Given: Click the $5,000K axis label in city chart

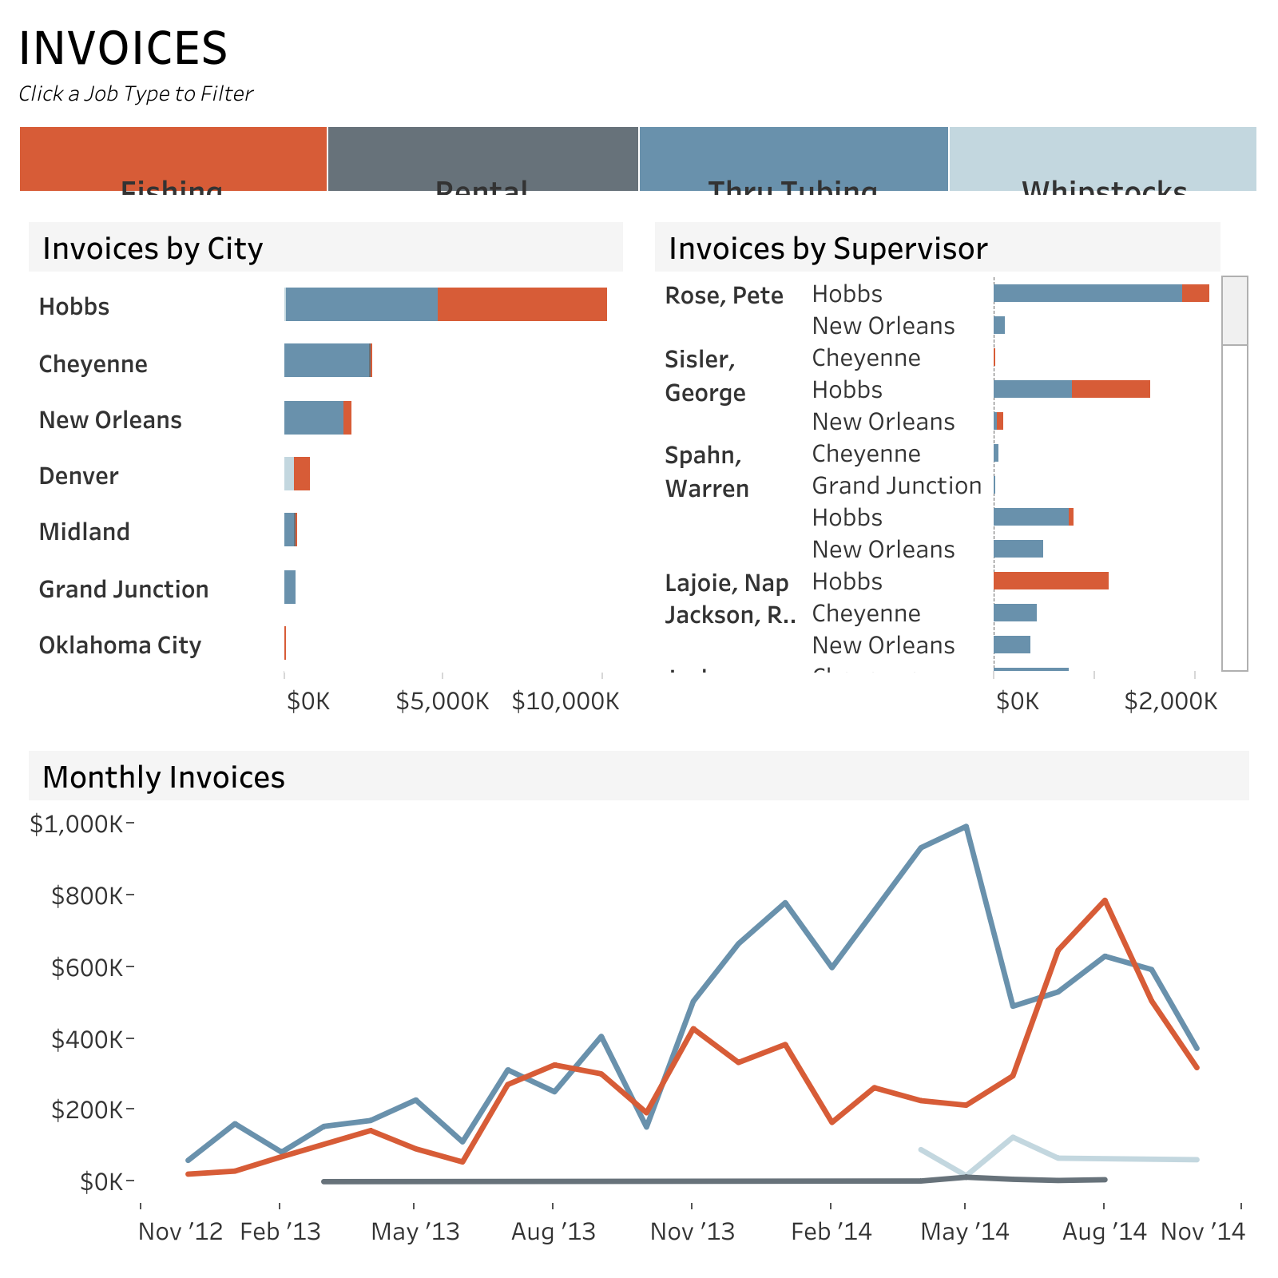Looking at the screenshot, I should pyautogui.click(x=443, y=701).
